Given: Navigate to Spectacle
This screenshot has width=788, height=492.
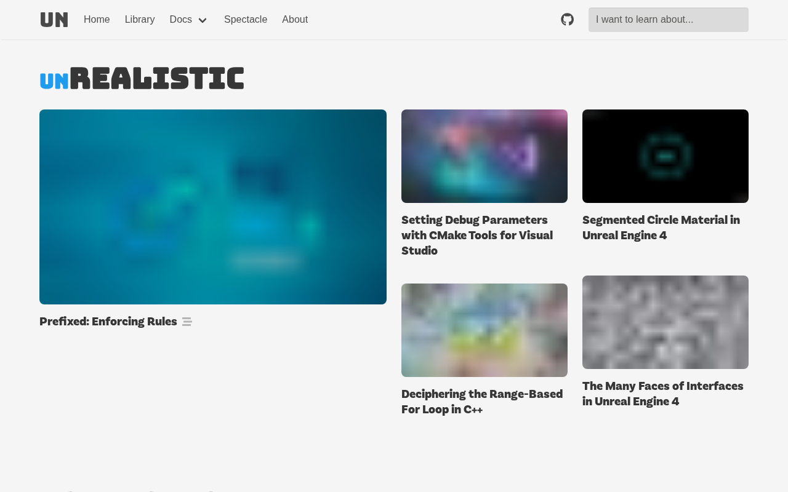Looking at the screenshot, I should pyautogui.click(x=246, y=20).
